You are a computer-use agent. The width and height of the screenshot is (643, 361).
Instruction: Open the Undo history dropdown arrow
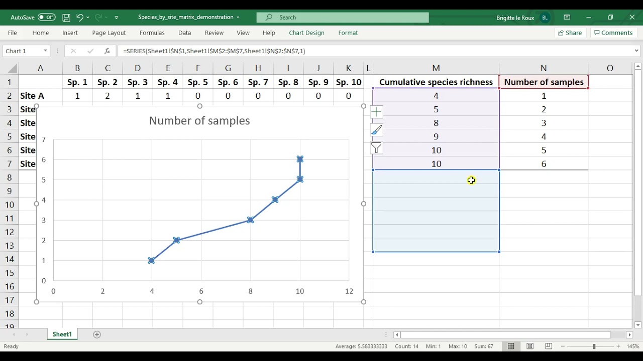[88, 17]
